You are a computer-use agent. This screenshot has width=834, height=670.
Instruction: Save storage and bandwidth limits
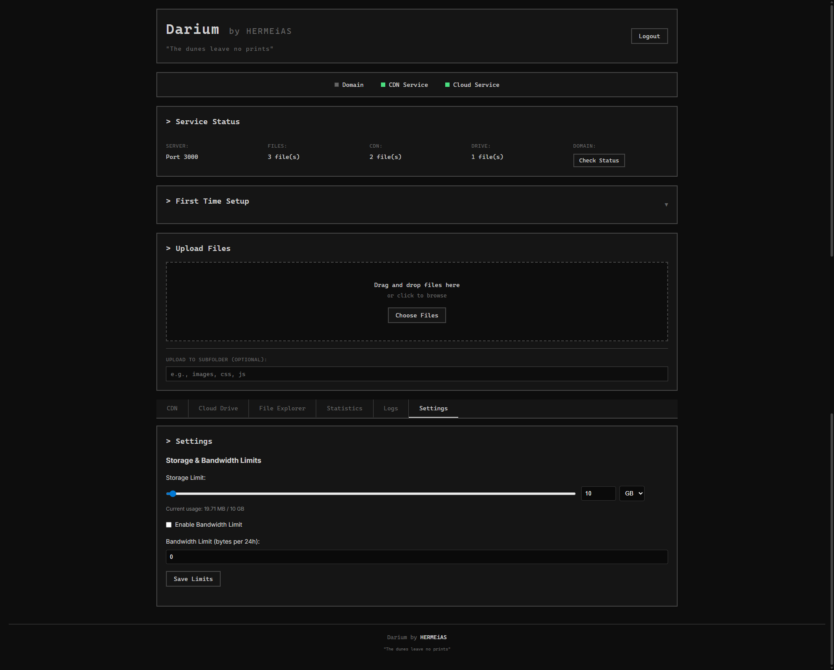[x=193, y=579]
